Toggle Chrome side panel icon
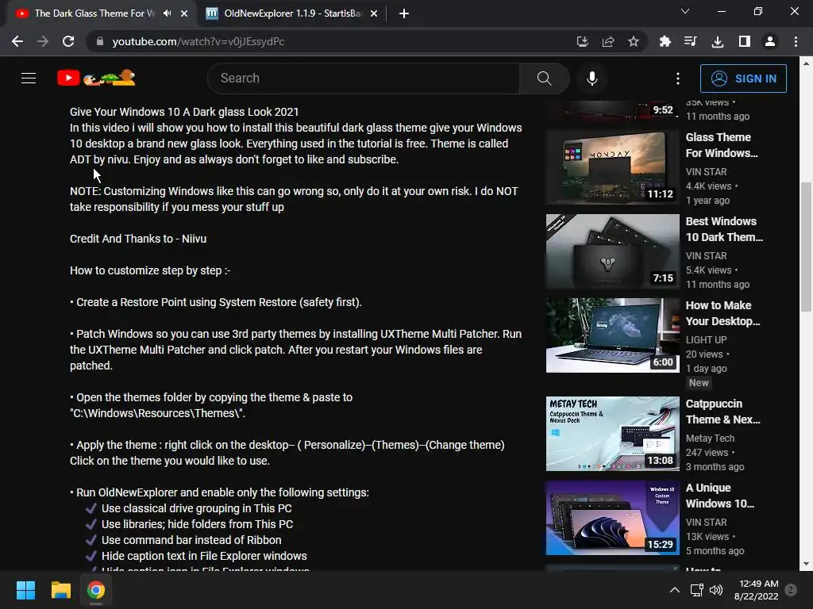The height and width of the screenshot is (609, 813). click(745, 41)
